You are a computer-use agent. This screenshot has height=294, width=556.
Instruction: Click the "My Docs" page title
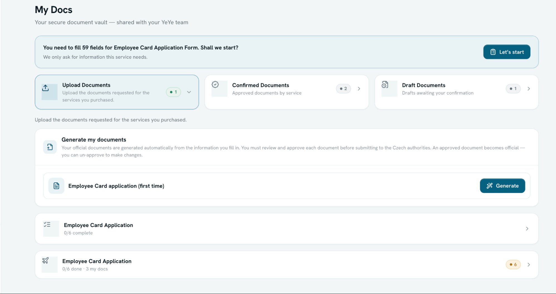point(53,10)
